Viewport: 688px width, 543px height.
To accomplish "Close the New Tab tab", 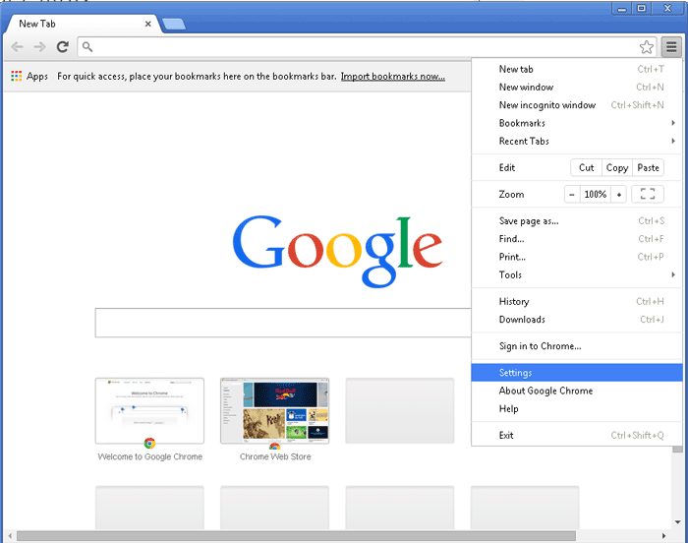I will point(147,24).
